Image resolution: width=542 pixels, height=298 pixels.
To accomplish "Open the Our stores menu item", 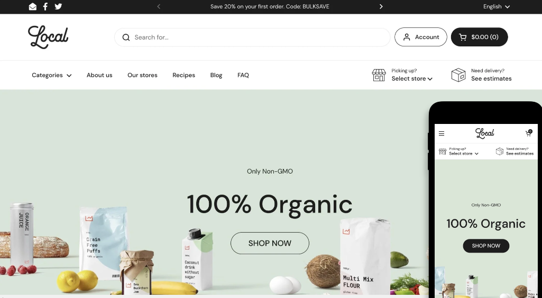I will coord(142,75).
